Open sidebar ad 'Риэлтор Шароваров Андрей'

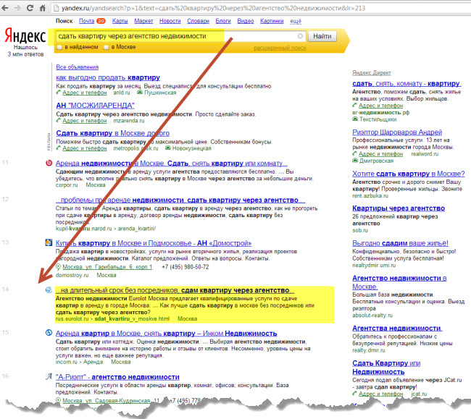(x=397, y=132)
